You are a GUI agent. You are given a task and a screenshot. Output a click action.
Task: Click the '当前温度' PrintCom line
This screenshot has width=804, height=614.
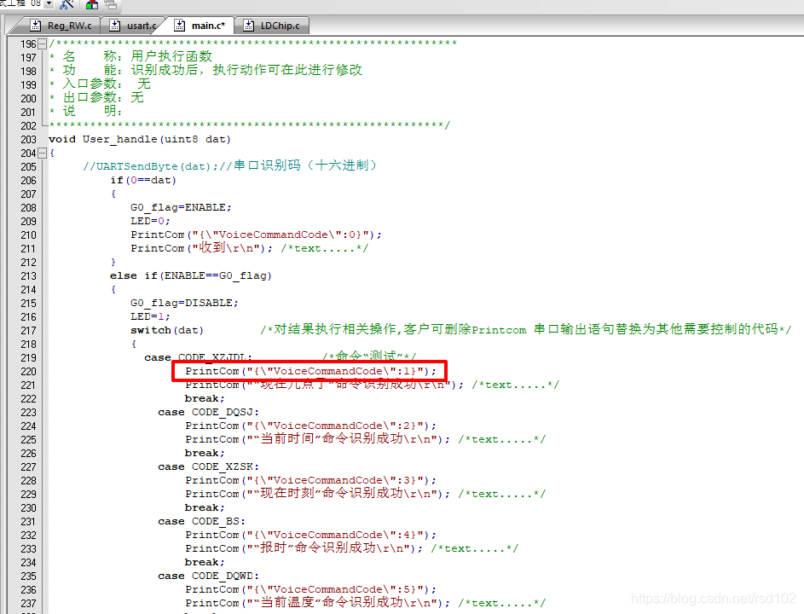pos(365,603)
